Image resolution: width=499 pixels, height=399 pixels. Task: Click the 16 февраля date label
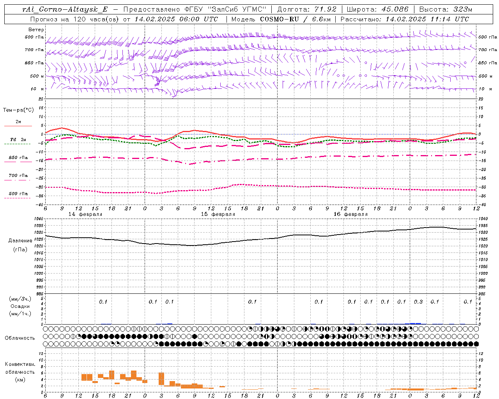click(x=350, y=214)
